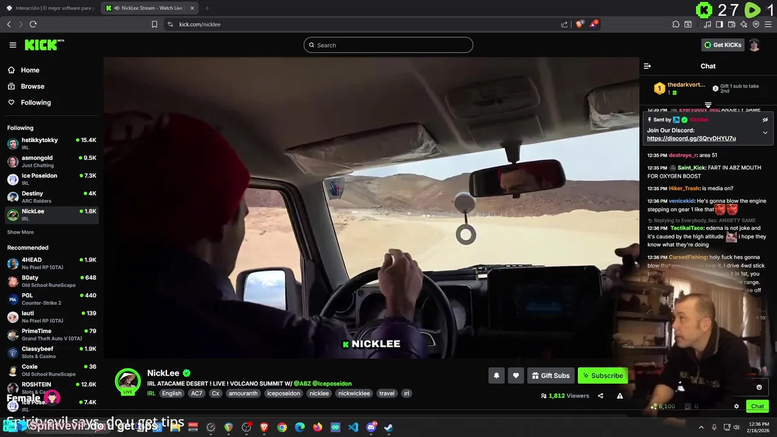Screen dimensions: 777x437
Task: Open the @iceposeidon mention link
Action: point(332,384)
